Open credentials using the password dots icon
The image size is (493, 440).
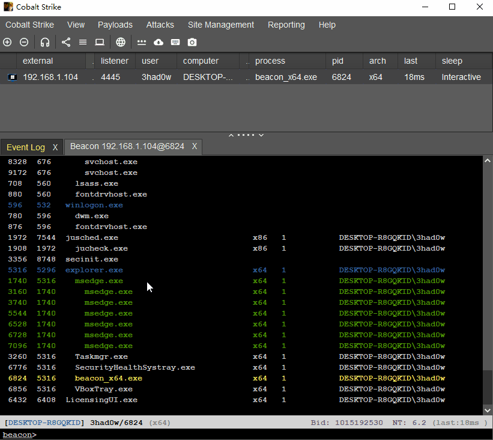(x=142, y=42)
